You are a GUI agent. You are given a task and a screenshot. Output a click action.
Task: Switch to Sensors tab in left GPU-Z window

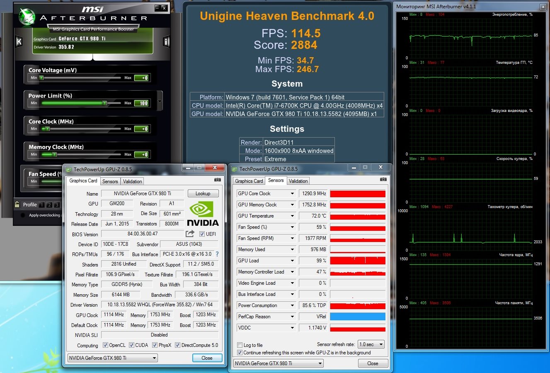point(110,182)
